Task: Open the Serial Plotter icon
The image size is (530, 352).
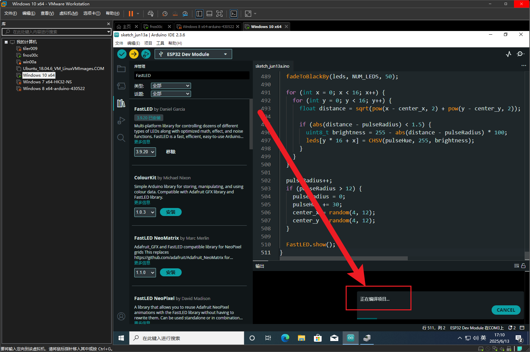Action: pyautogui.click(x=509, y=54)
